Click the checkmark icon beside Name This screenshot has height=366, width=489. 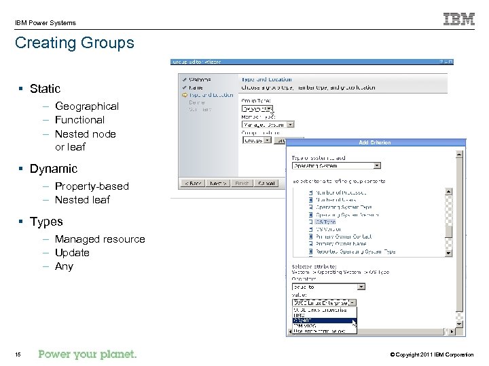tap(185, 87)
